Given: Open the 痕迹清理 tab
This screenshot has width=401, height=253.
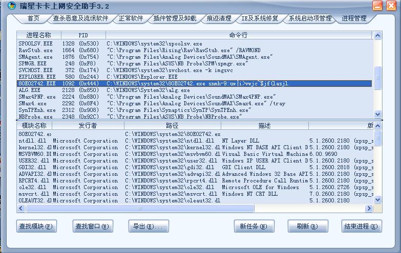Looking at the screenshot, I should point(219,18).
